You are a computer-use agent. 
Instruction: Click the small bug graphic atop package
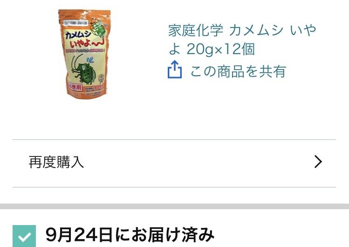point(98,28)
